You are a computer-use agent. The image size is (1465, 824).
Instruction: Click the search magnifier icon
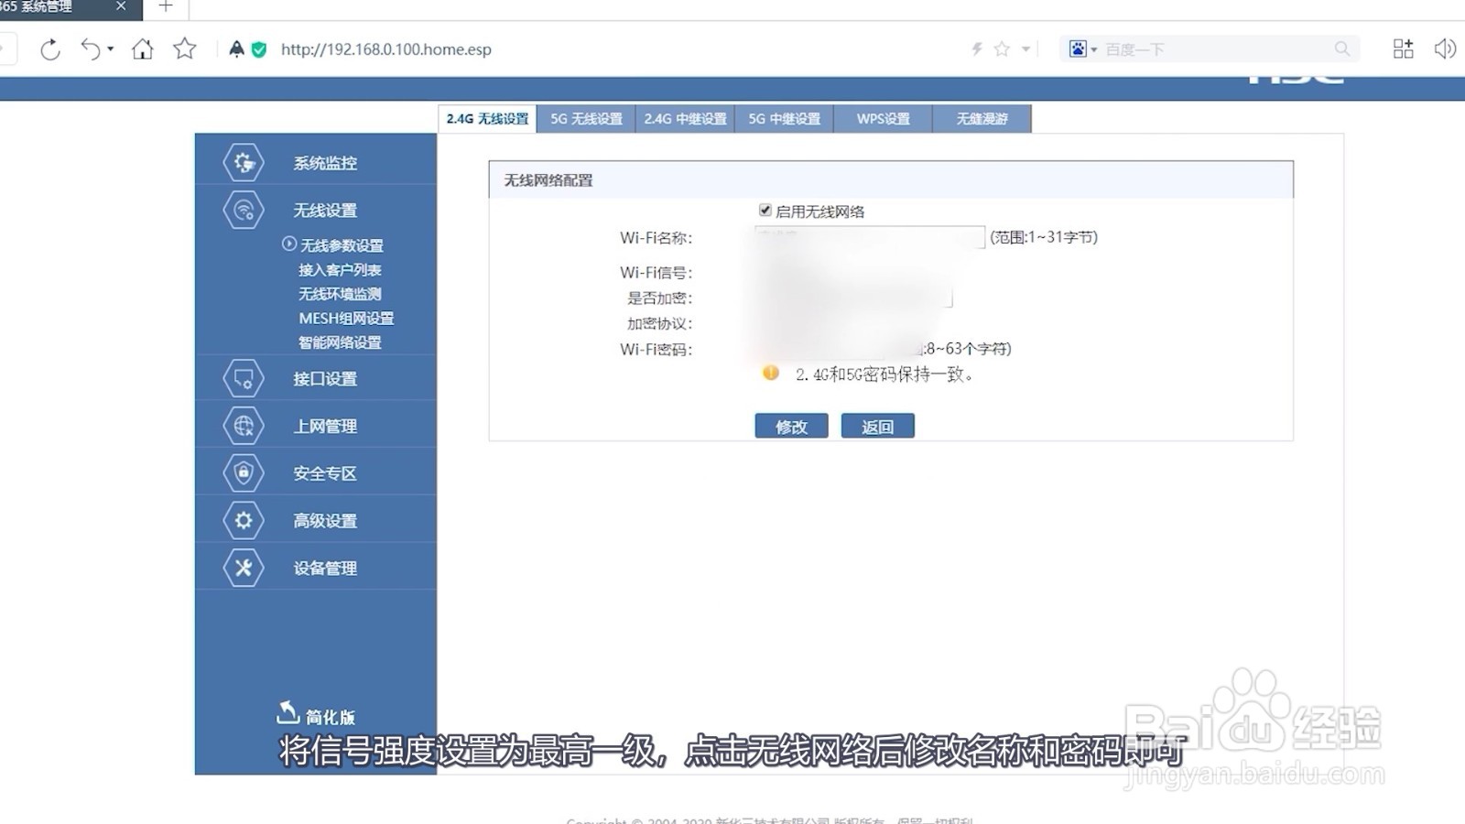coord(1342,49)
